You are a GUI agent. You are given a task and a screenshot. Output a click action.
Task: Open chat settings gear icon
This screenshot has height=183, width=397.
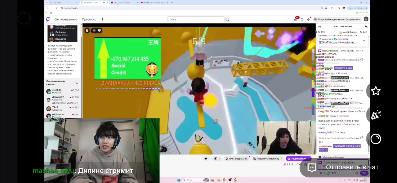click(x=357, y=173)
